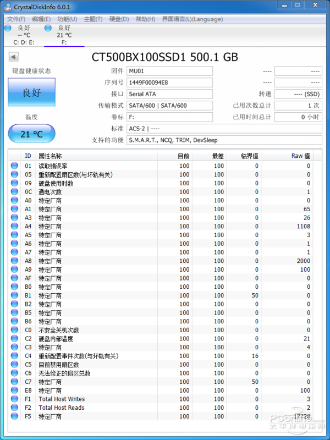Image resolution: width=330 pixels, height=440 pixels.
Task: Select the Total Host Writes row
Action: click(x=161, y=399)
